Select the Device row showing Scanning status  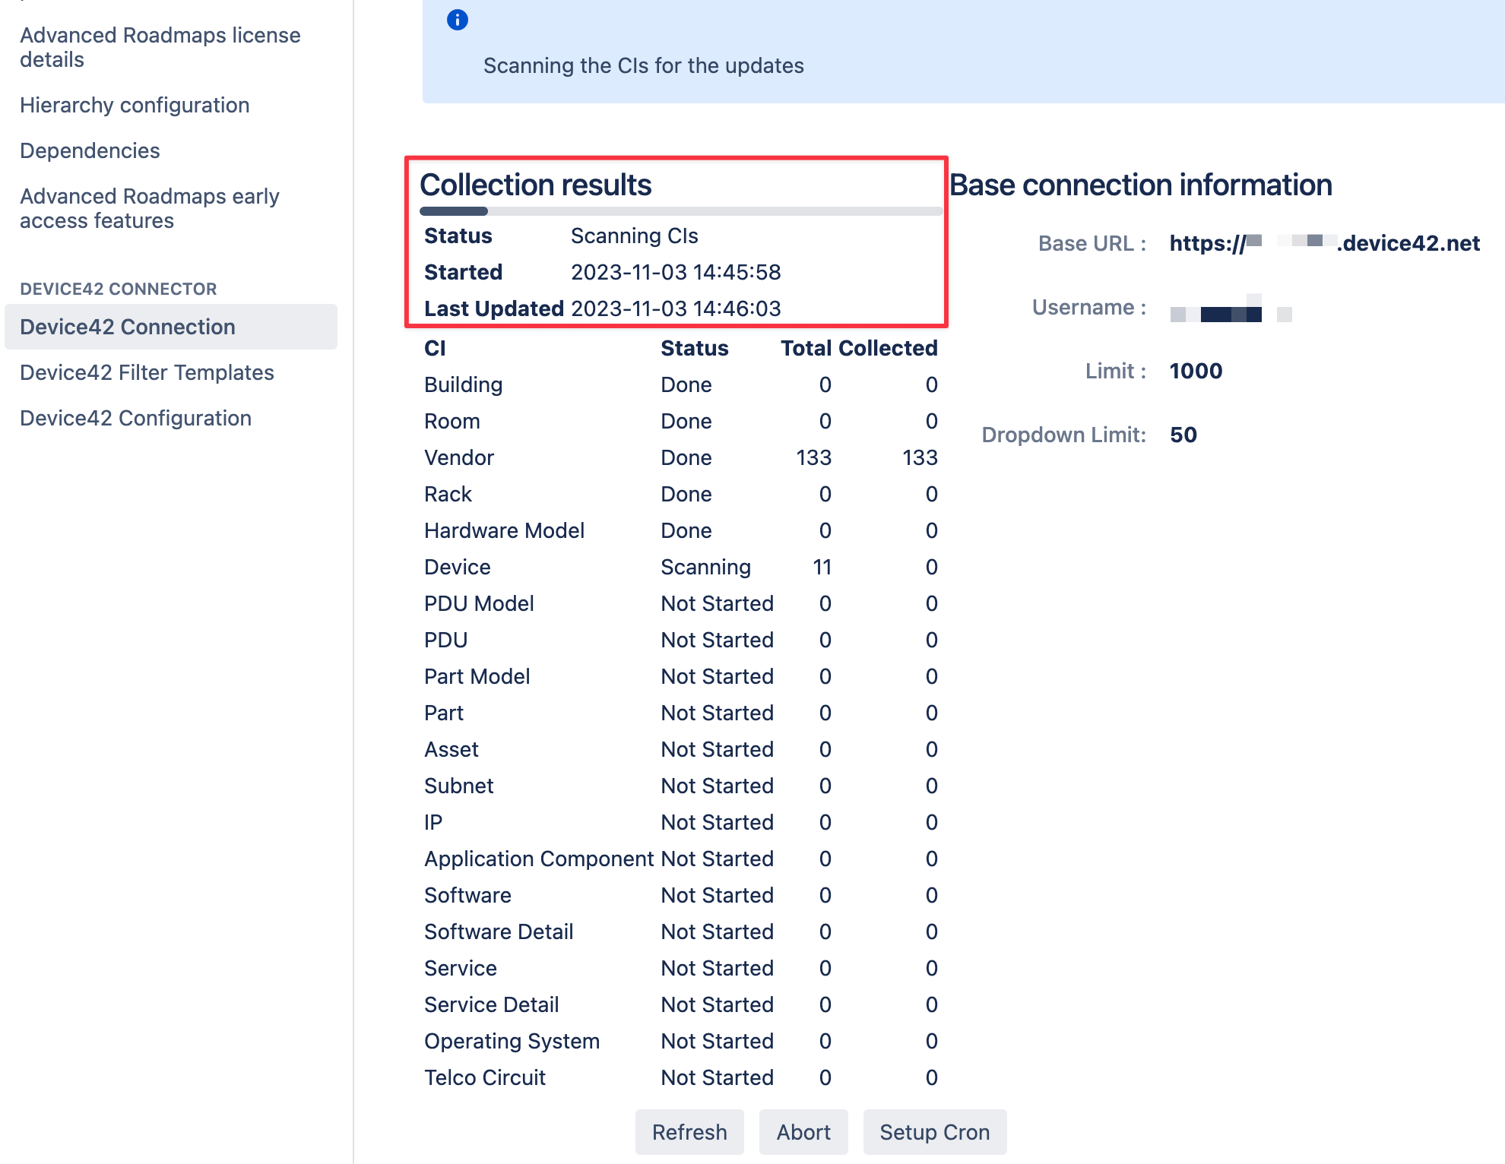[457, 567]
